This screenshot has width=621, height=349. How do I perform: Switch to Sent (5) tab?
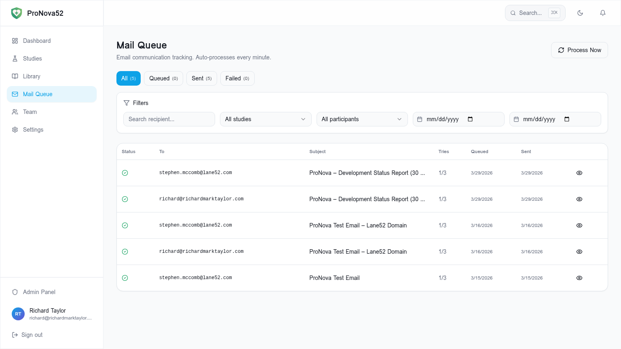pyautogui.click(x=202, y=78)
